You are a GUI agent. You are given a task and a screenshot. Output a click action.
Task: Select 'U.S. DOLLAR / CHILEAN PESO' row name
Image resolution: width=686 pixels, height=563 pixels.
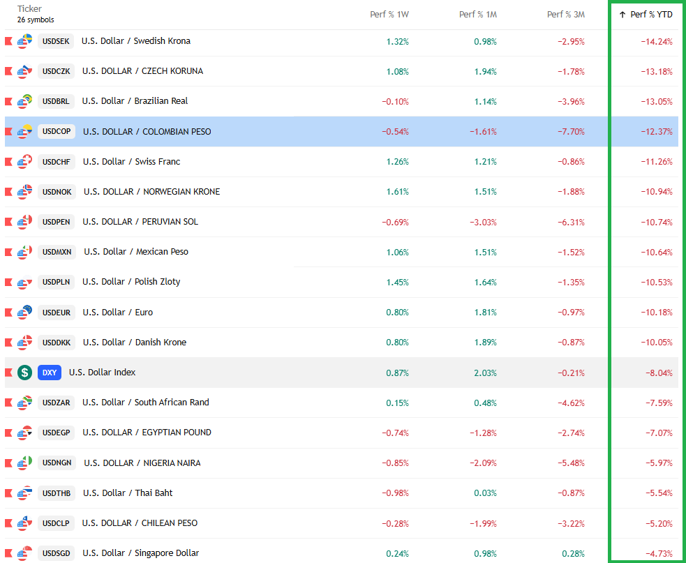140,523
